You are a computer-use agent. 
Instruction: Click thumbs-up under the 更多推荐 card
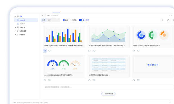point(134,80)
